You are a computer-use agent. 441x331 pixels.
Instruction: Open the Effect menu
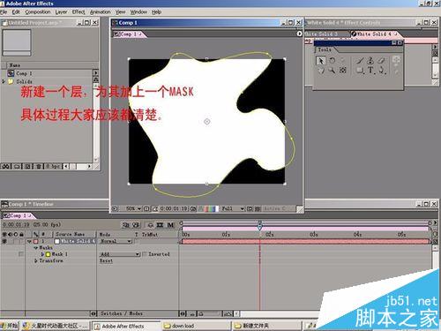point(78,12)
